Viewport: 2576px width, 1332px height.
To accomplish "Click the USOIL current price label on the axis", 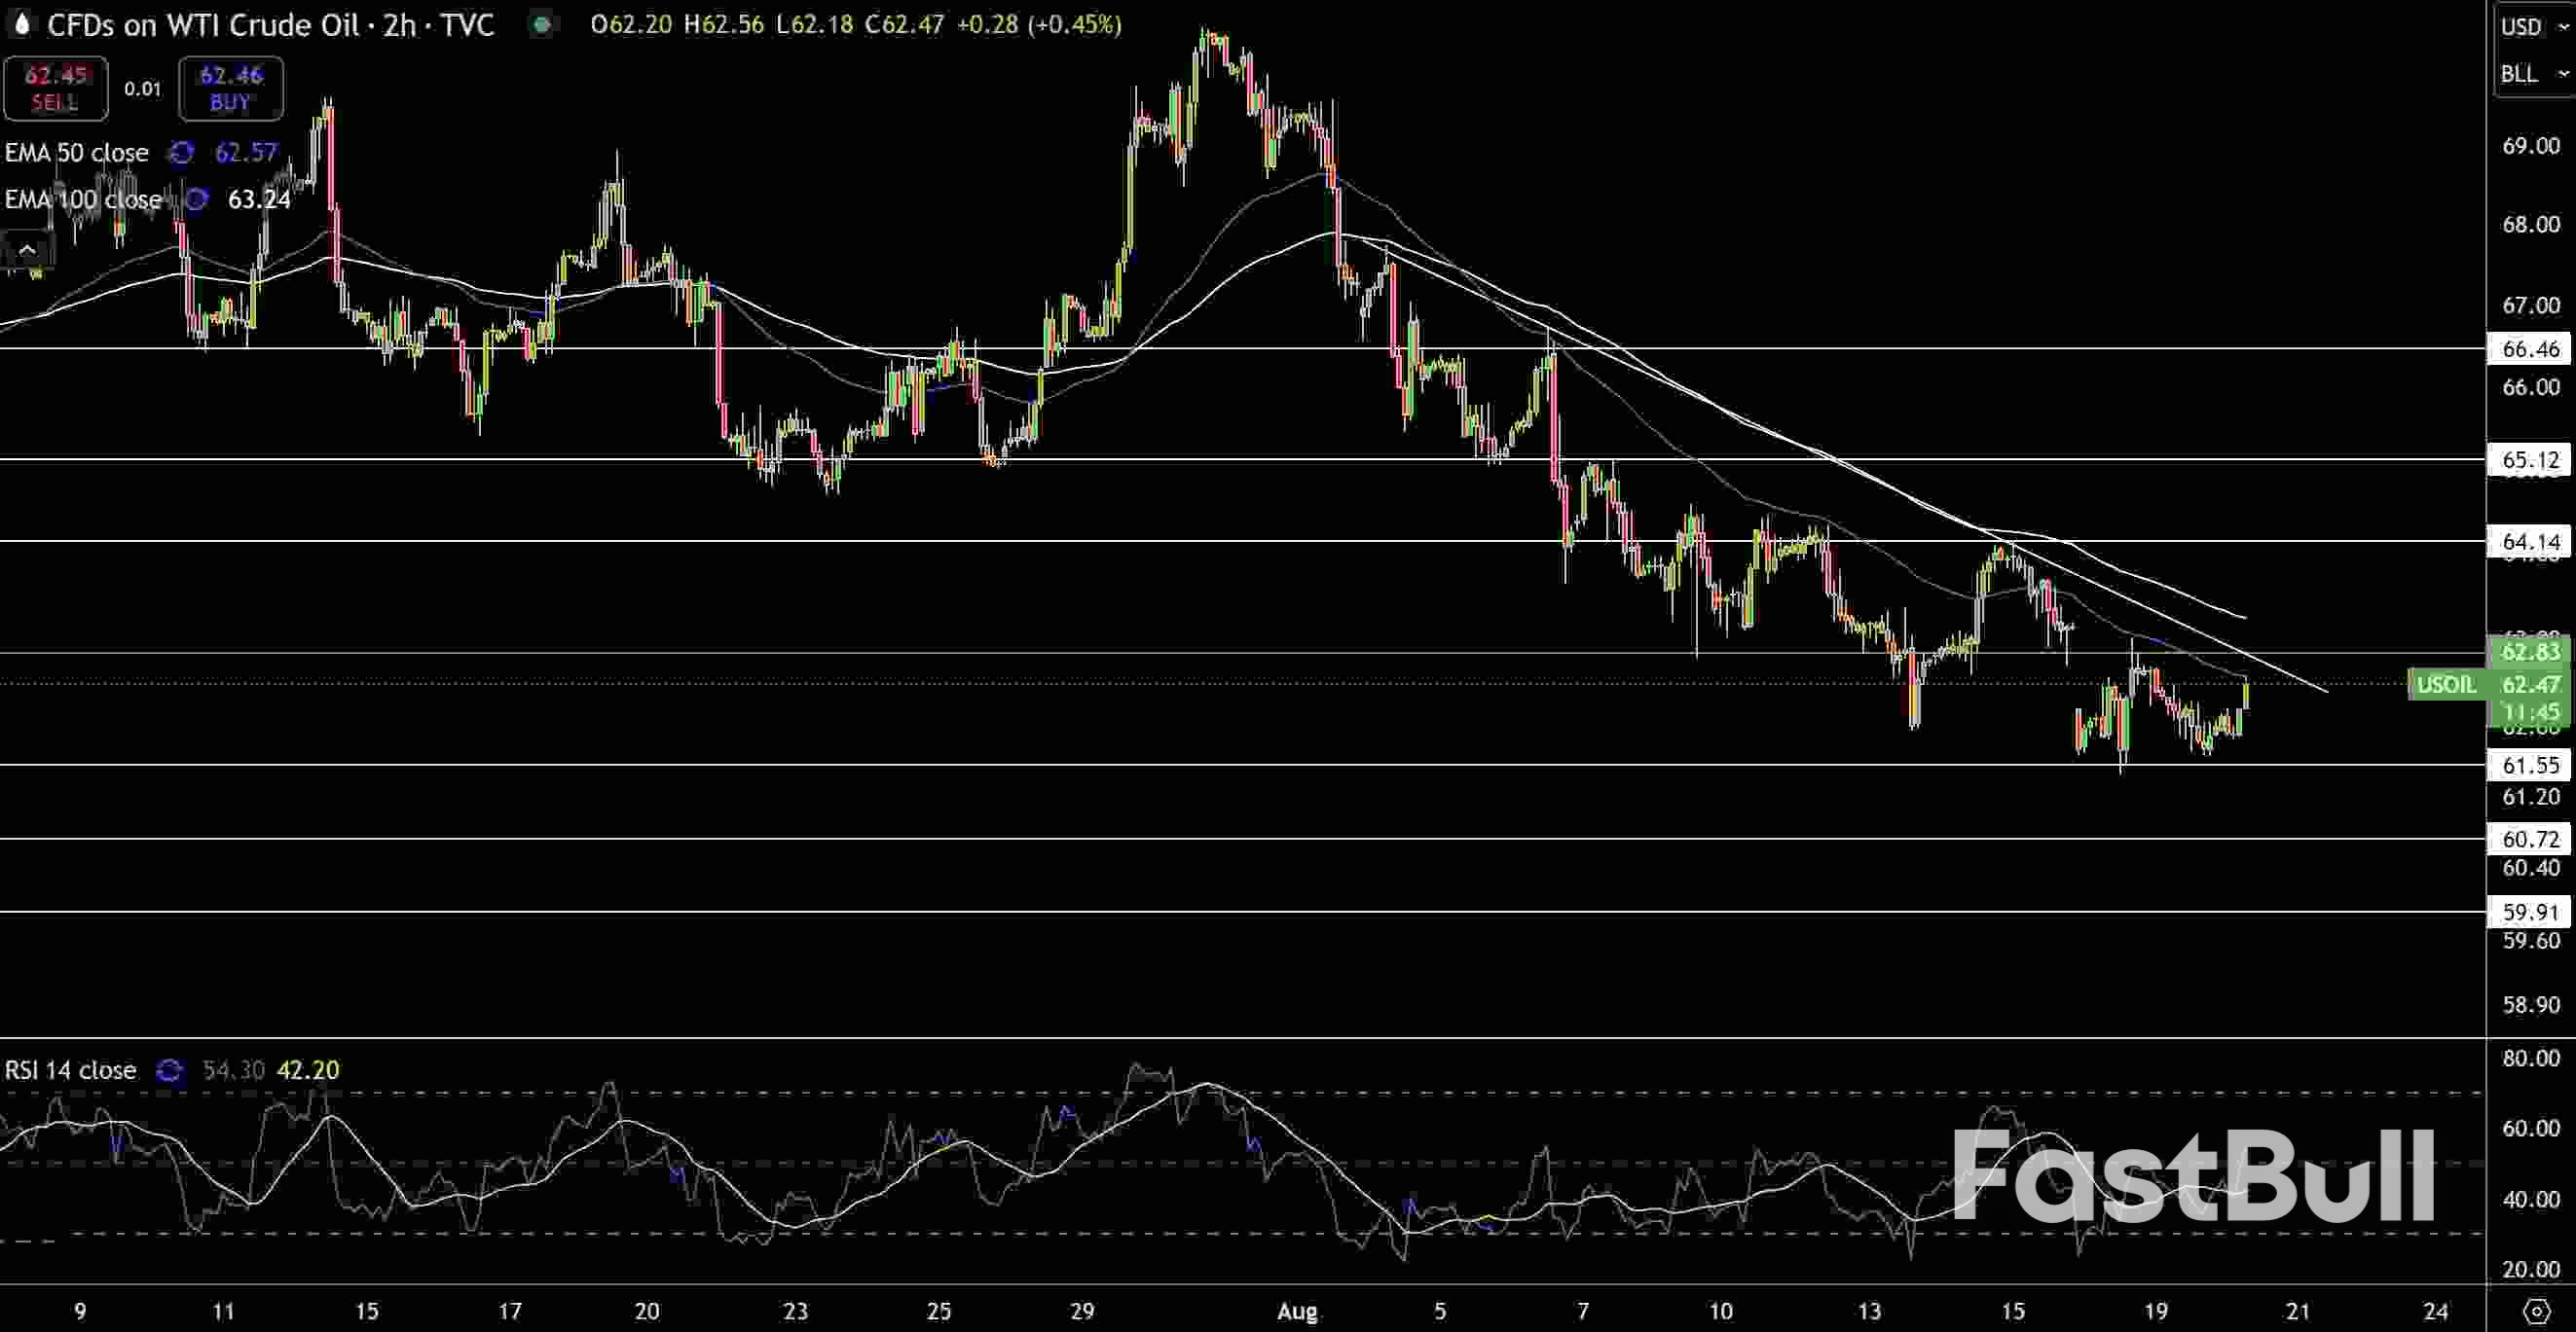I will 2490,684.
